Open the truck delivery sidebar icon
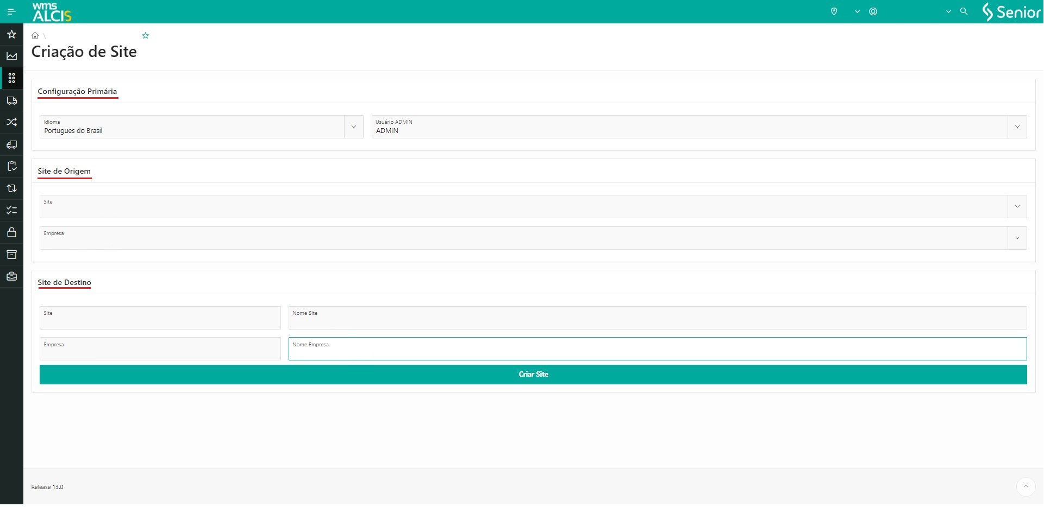The image size is (1044, 507). pyautogui.click(x=11, y=100)
